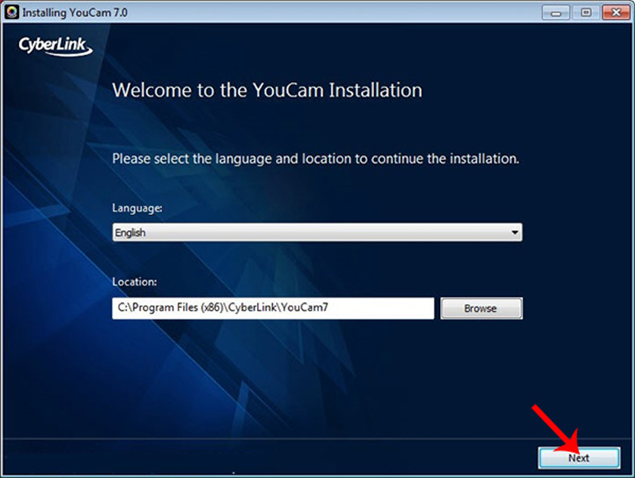Click the dropdown arrow next to English
The width and height of the screenshot is (635, 478).
tap(516, 232)
